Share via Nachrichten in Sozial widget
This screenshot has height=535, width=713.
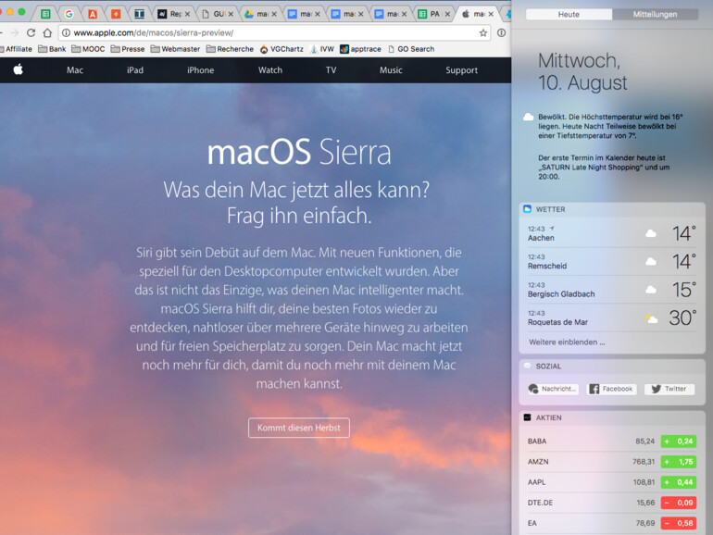click(553, 389)
